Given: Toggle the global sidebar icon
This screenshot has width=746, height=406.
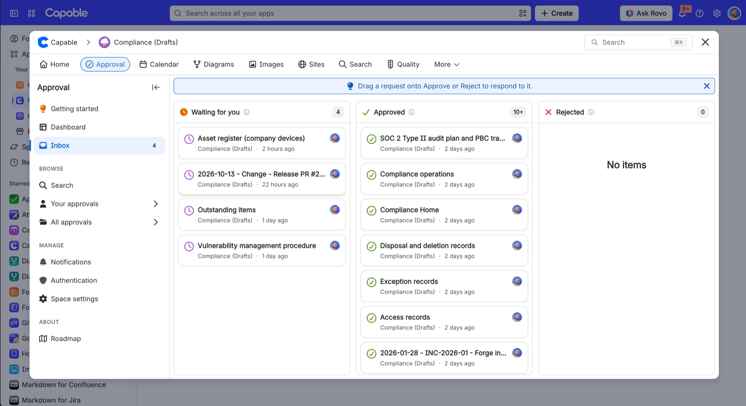Looking at the screenshot, I should click(14, 13).
